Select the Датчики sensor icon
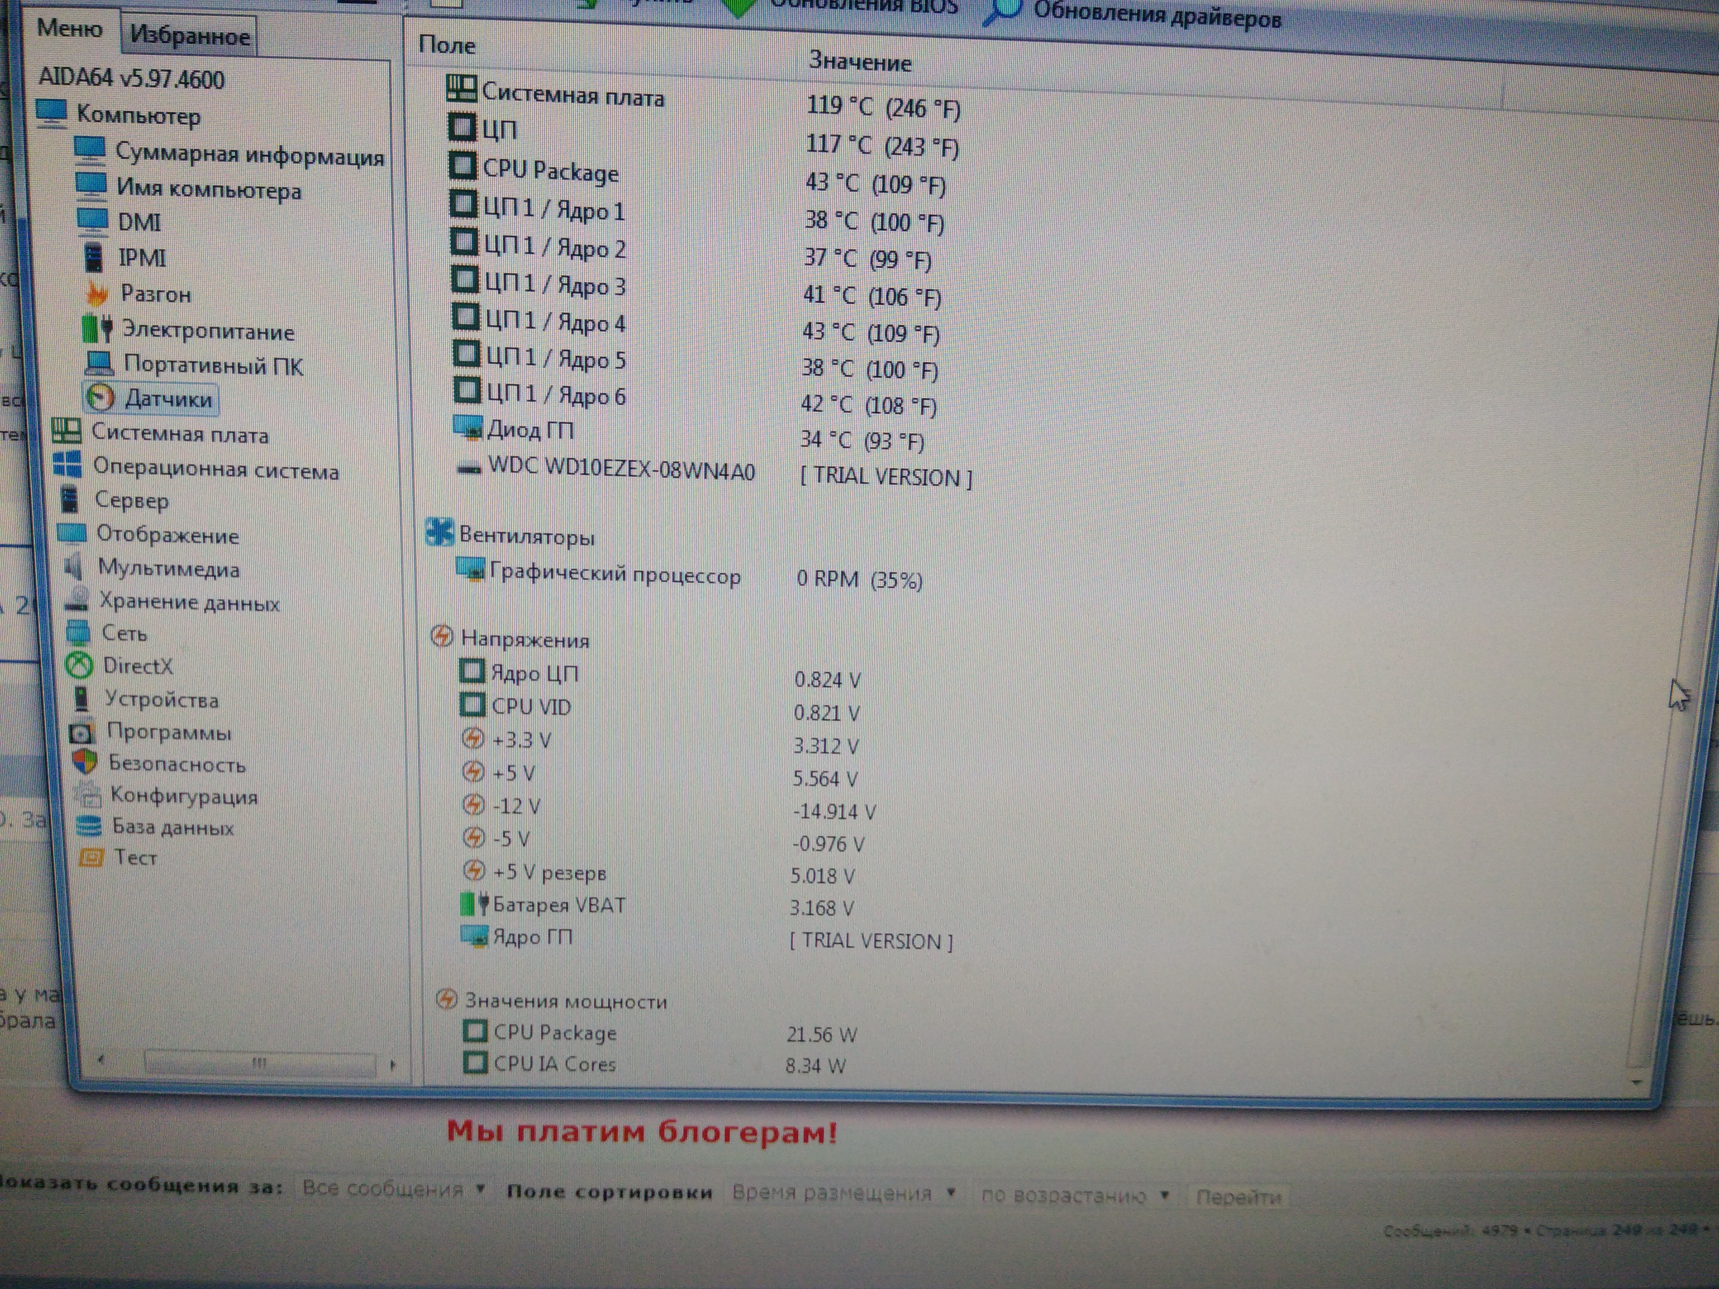The height and width of the screenshot is (1289, 1719). pos(100,398)
